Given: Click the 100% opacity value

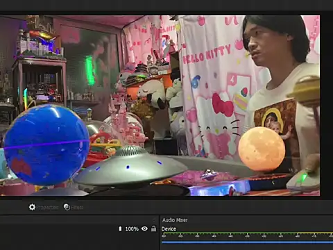Looking at the screenshot, I should tap(132, 229).
